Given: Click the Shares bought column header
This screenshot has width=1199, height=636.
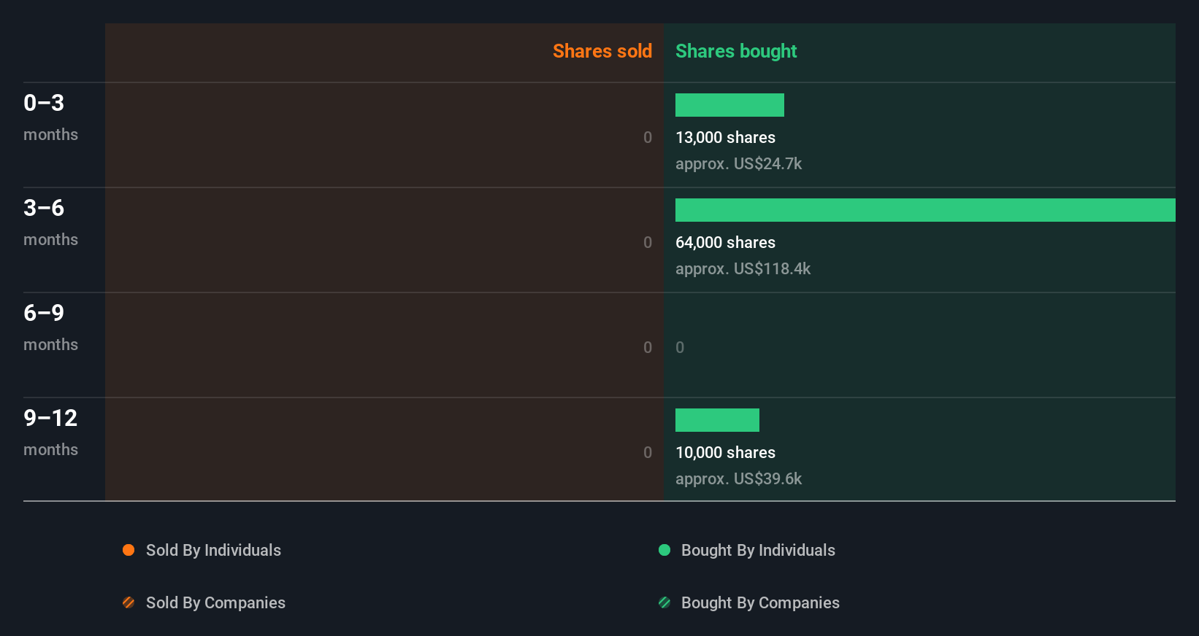Looking at the screenshot, I should tap(736, 51).
